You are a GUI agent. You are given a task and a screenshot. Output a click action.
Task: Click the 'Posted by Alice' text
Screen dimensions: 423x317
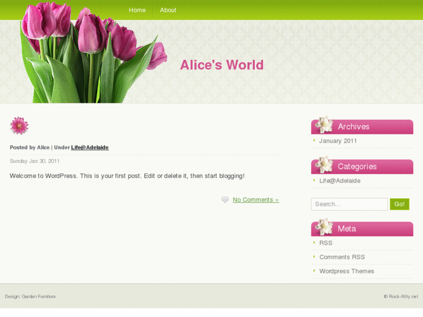(30, 147)
